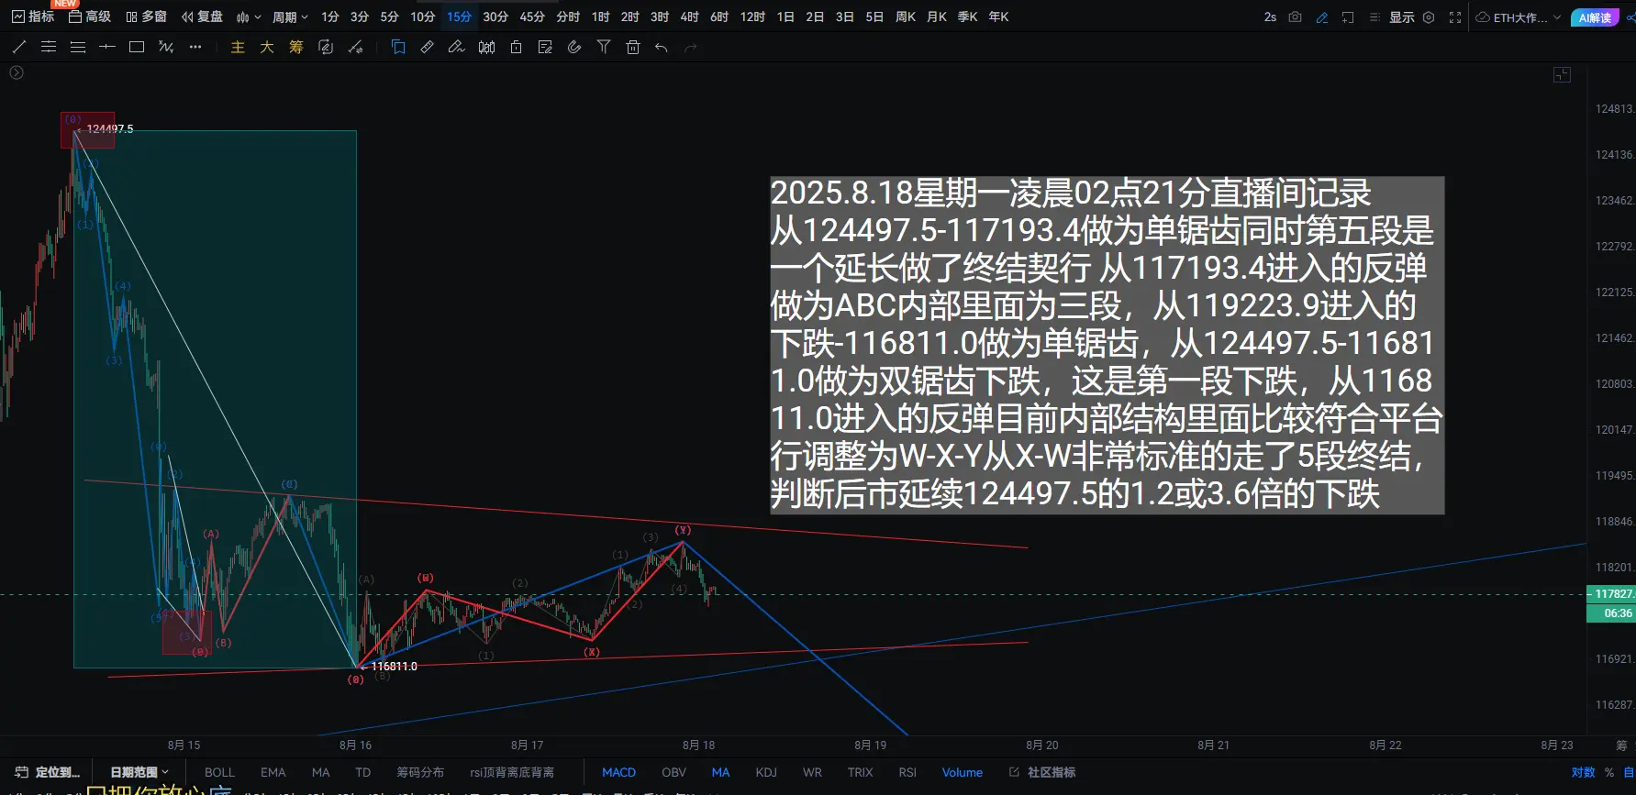Screen dimensions: 1636x795
Task: Switch to the 分时 timeframe
Action: pos(568,17)
